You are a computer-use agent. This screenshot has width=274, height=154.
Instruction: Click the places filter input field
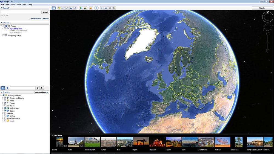coord(22,88)
